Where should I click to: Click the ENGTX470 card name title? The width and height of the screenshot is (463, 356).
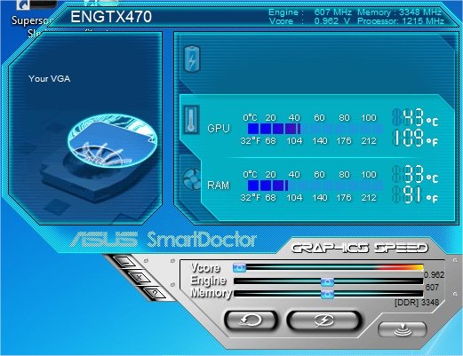point(111,17)
